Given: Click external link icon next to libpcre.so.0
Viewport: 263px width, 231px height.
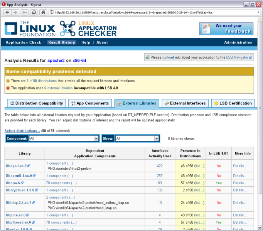Looking at the screenshot, I should tap(28, 215).
